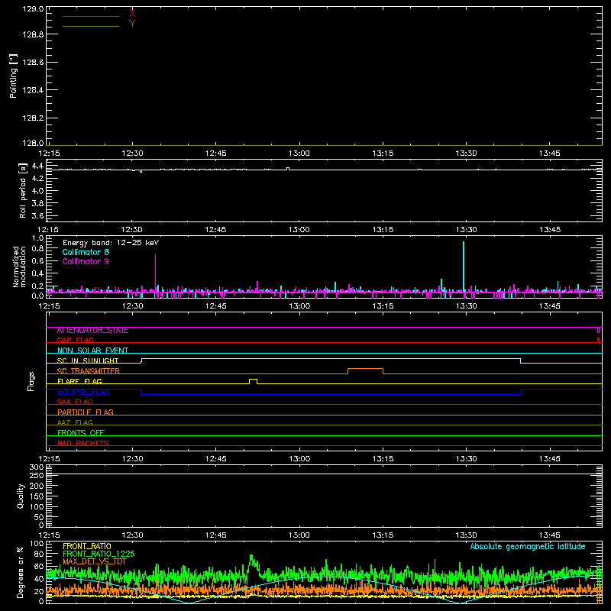Click 13:30 time label under Quality panel
The height and width of the screenshot is (611, 611).
point(467,535)
